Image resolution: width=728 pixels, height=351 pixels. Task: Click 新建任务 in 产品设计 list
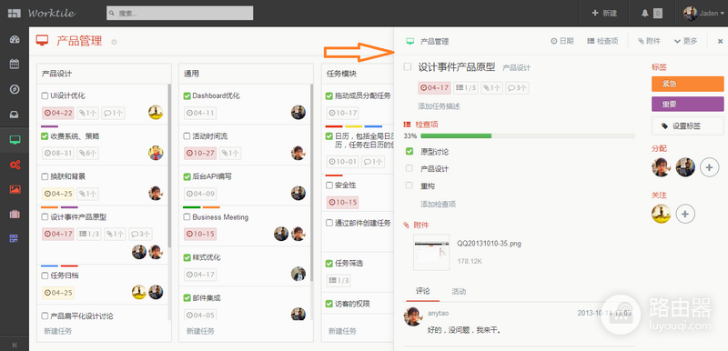click(58, 331)
